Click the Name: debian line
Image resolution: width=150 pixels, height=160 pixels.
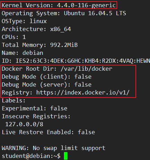click(22, 53)
